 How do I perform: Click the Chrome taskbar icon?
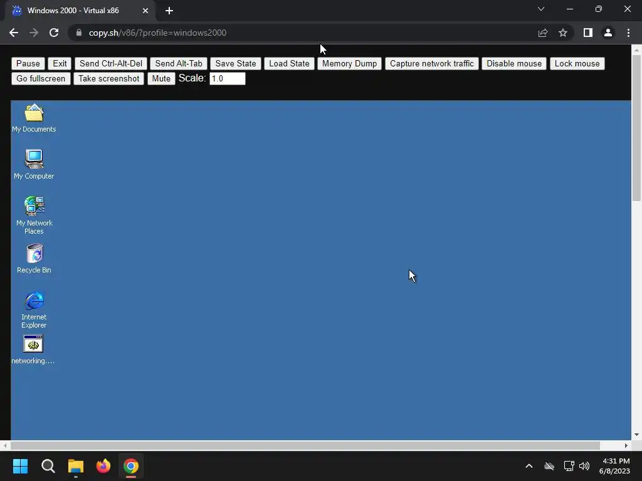(131, 466)
